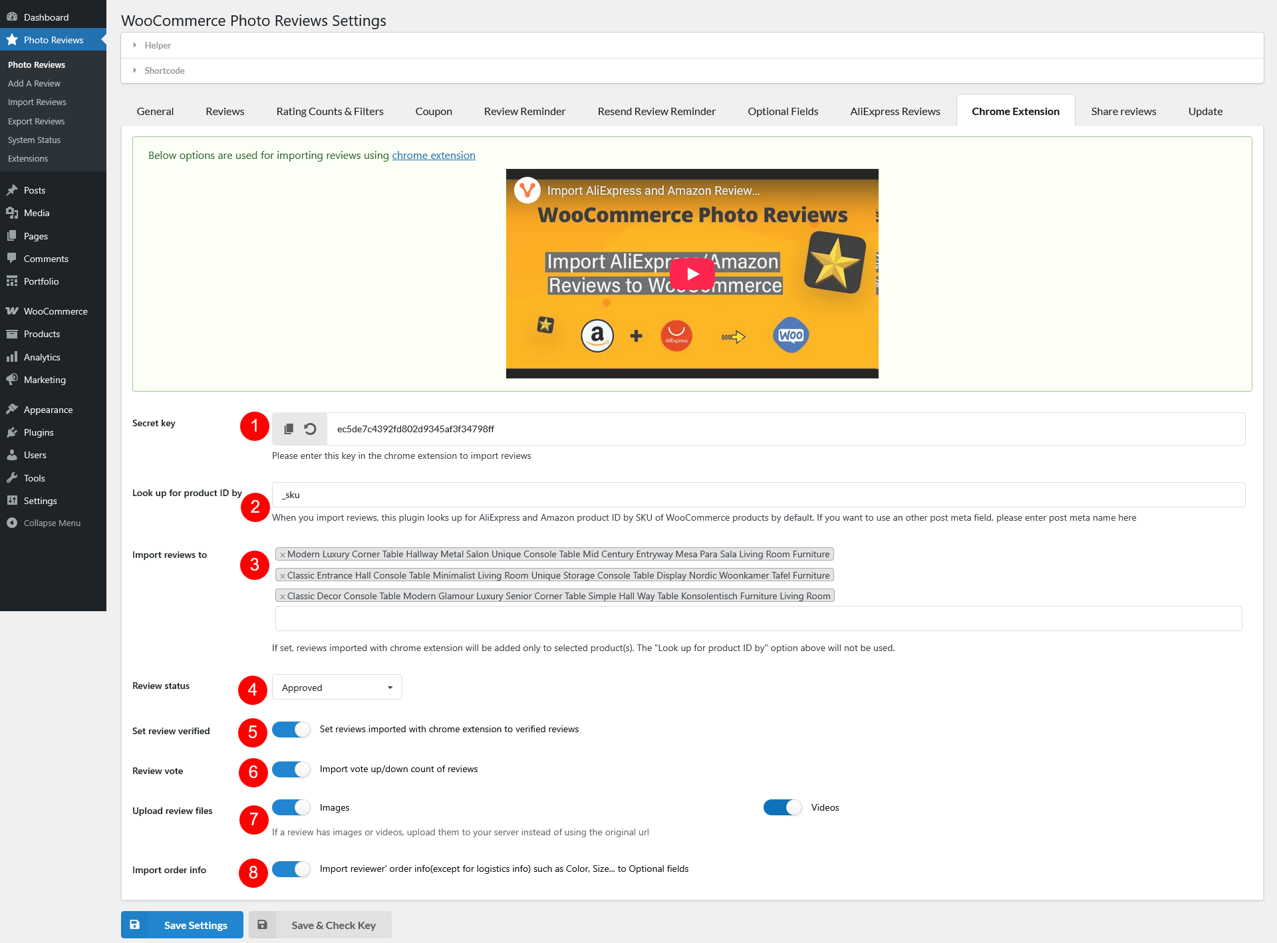Click the Analytics bar chart icon
The height and width of the screenshot is (943, 1277).
pos(12,357)
